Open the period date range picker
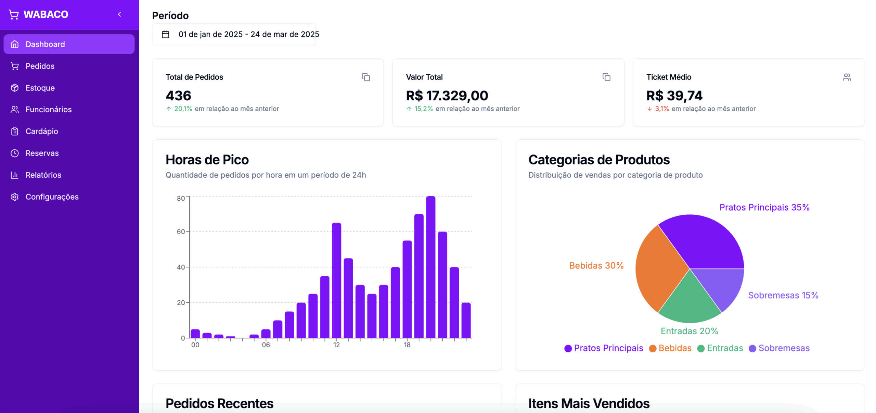 tap(234, 34)
